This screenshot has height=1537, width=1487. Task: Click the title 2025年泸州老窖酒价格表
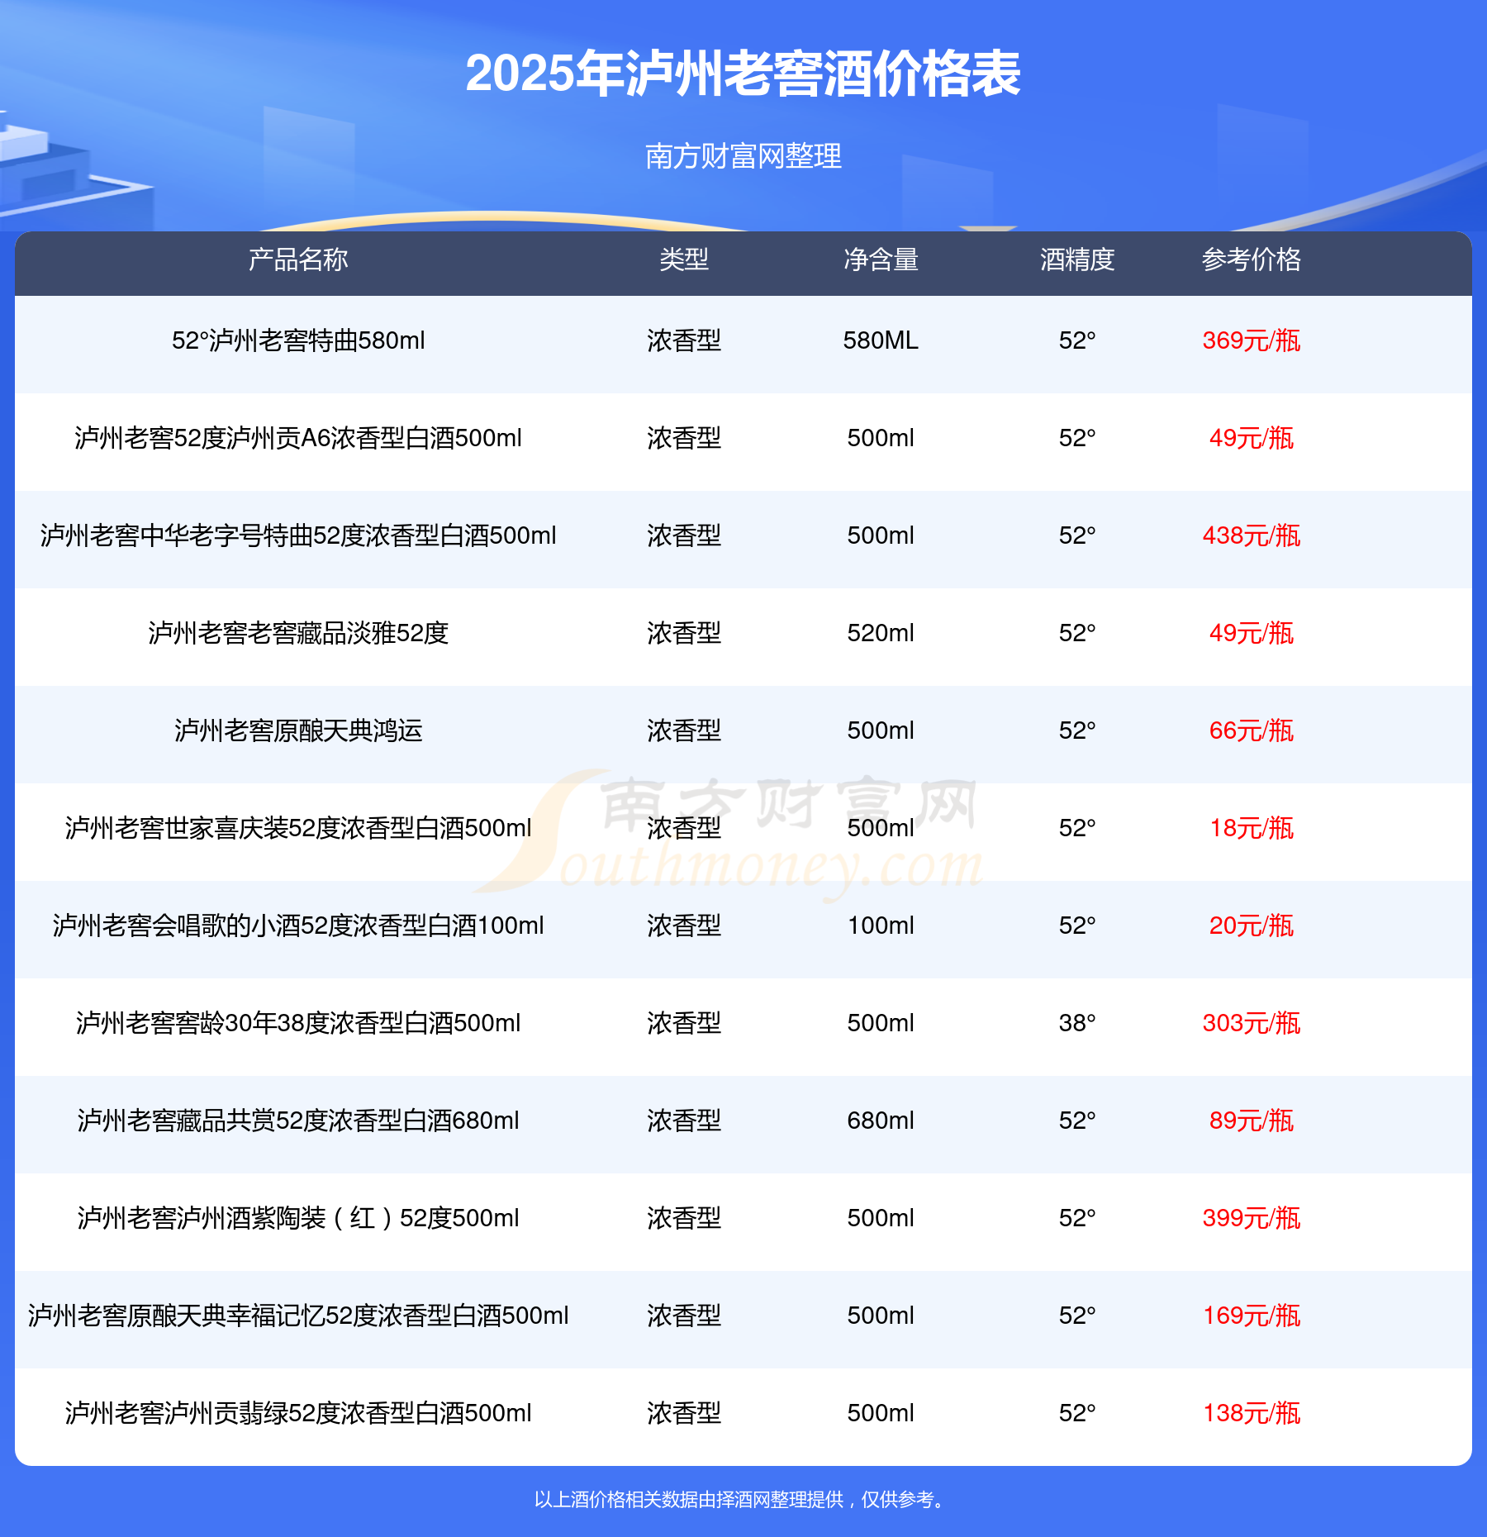743,74
